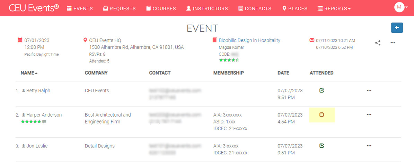Click Jon Leslie's AIA: 3-xxxxx membership
Image resolution: width=414 pixels, height=162 pixels.
(226, 146)
